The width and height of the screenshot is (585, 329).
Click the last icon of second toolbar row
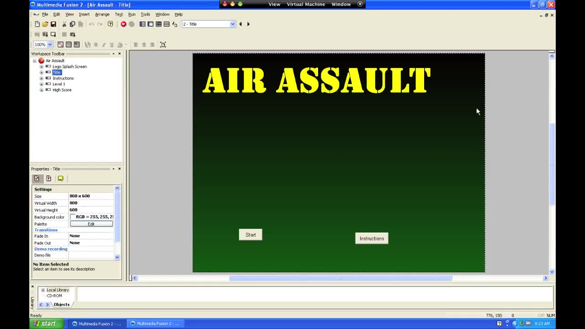[72, 34]
